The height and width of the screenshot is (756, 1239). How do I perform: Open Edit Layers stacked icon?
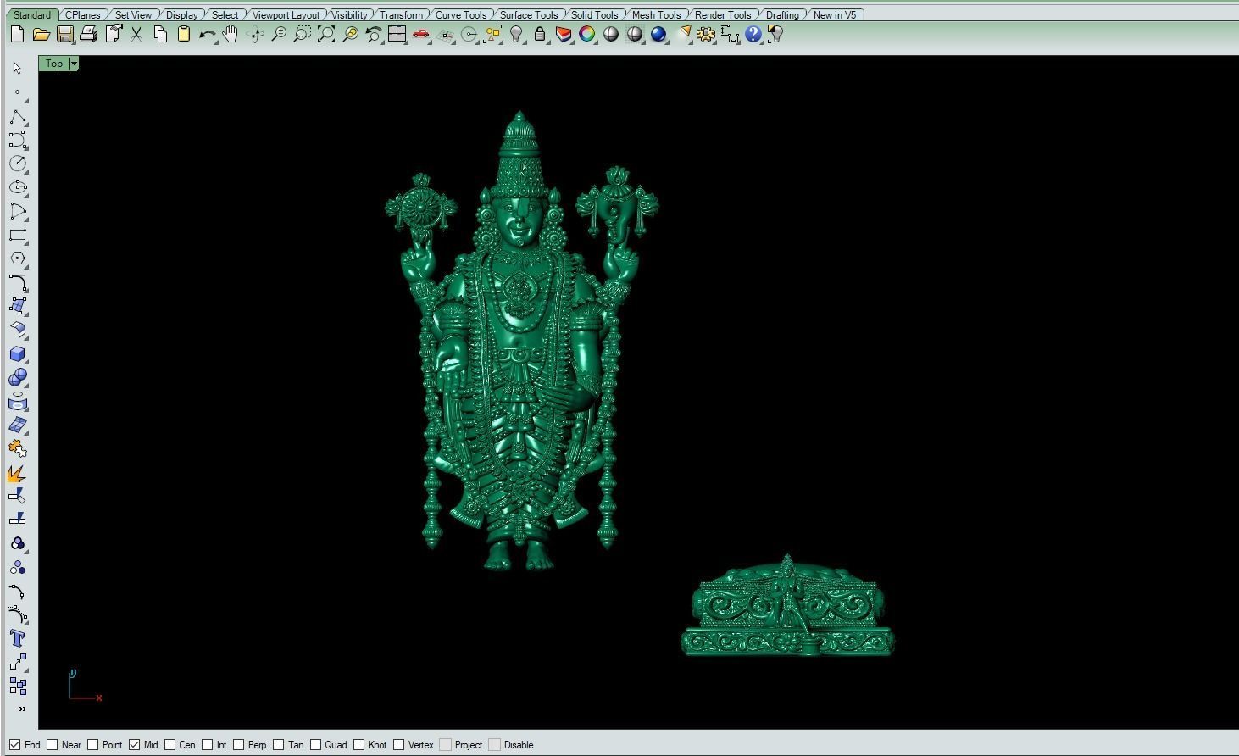click(564, 35)
